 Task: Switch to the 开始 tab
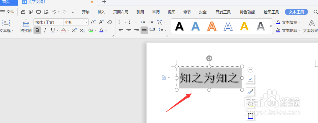(x=85, y=12)
